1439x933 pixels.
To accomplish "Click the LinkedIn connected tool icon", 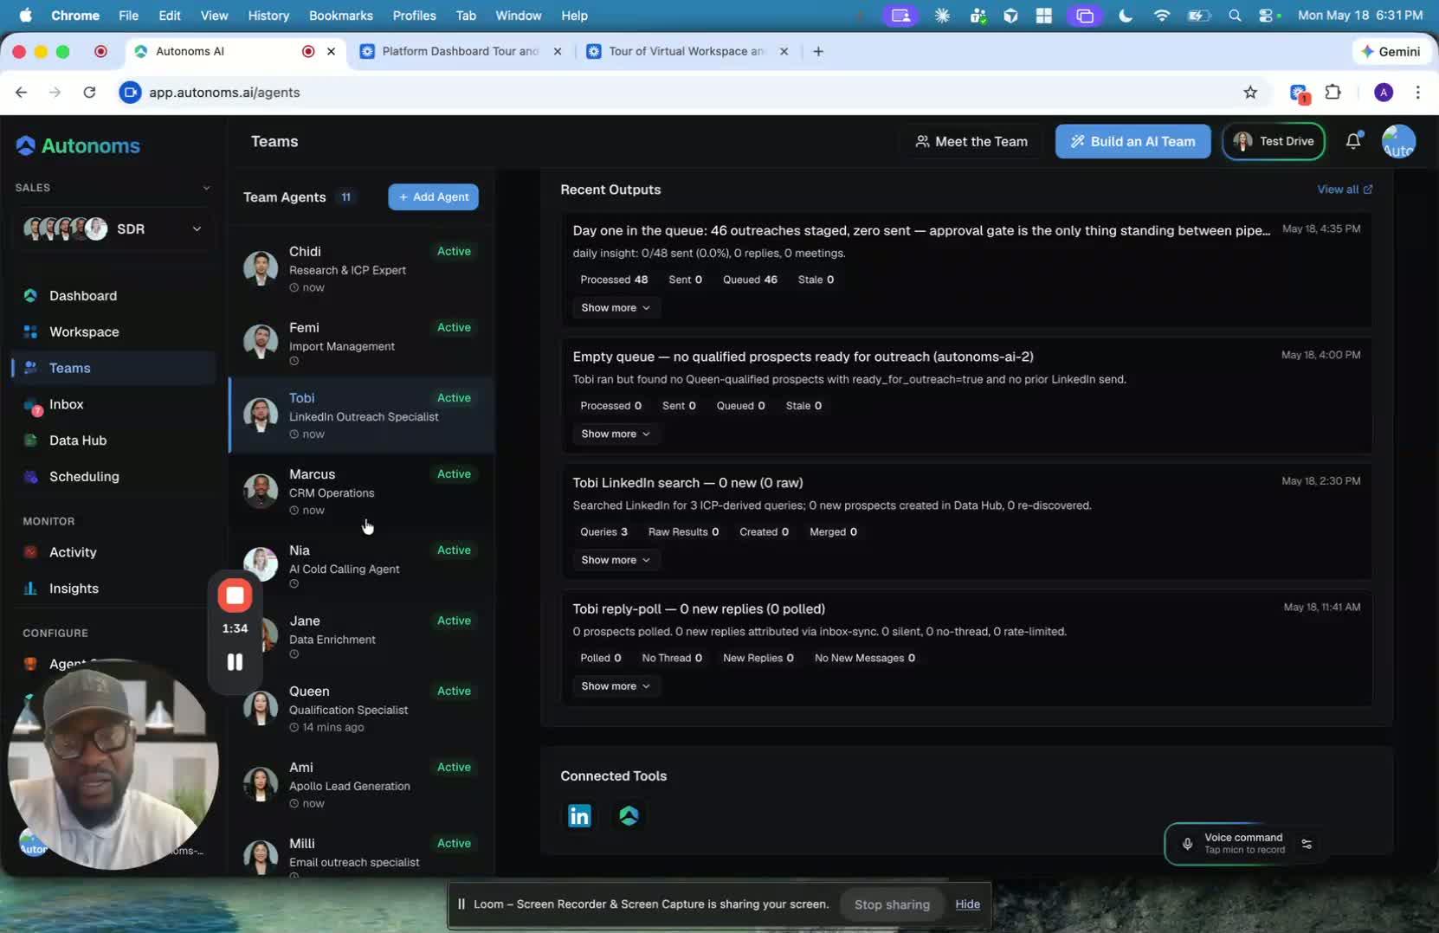I will point(579,815).
